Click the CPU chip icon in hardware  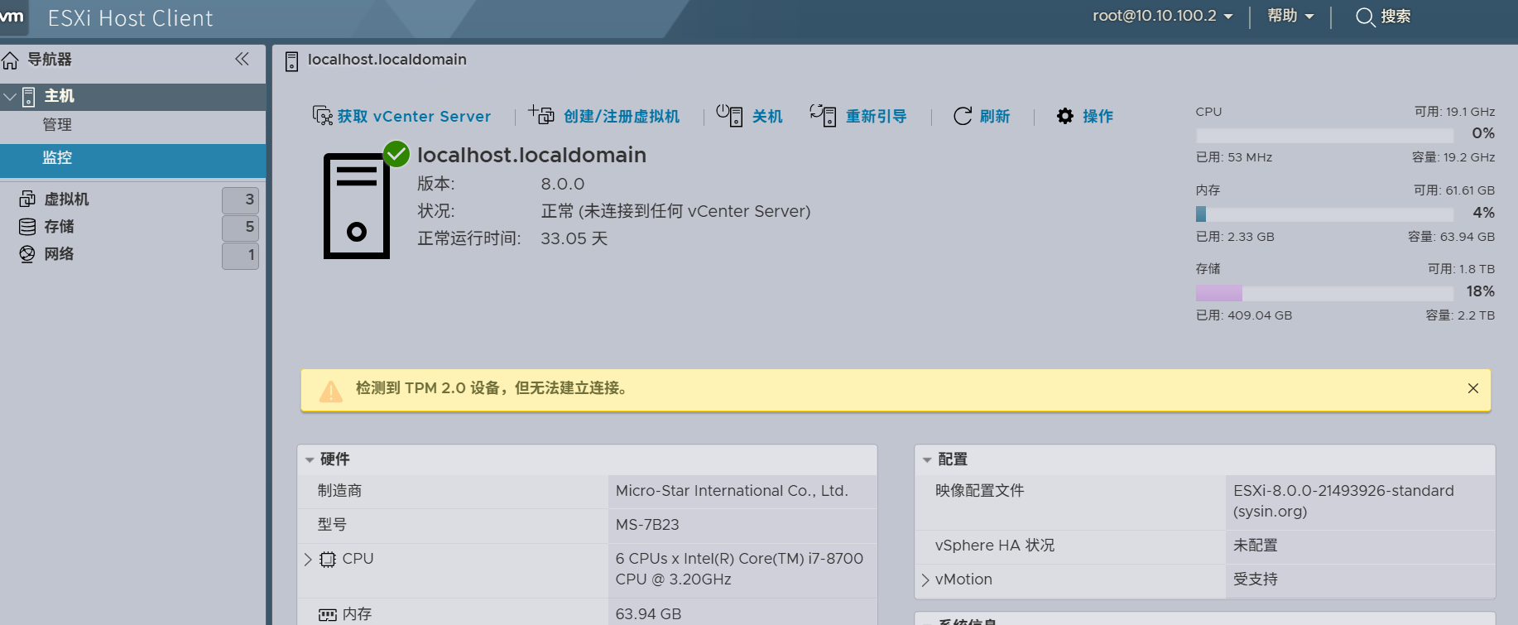pyautogui.click(x=328, y=560)
